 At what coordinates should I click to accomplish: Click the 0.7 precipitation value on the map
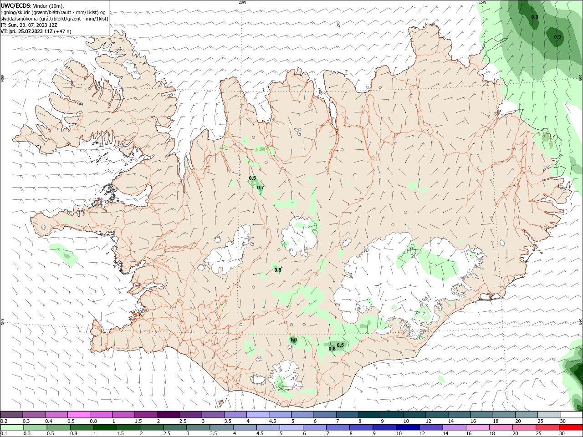pos(261,188)
